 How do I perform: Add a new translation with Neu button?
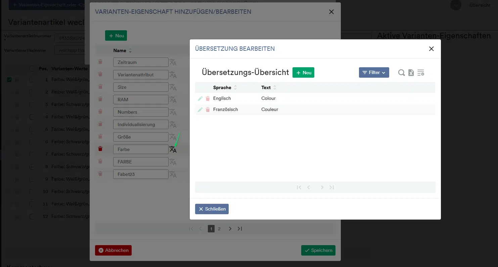pyautogui.click(x=303, y=73)
